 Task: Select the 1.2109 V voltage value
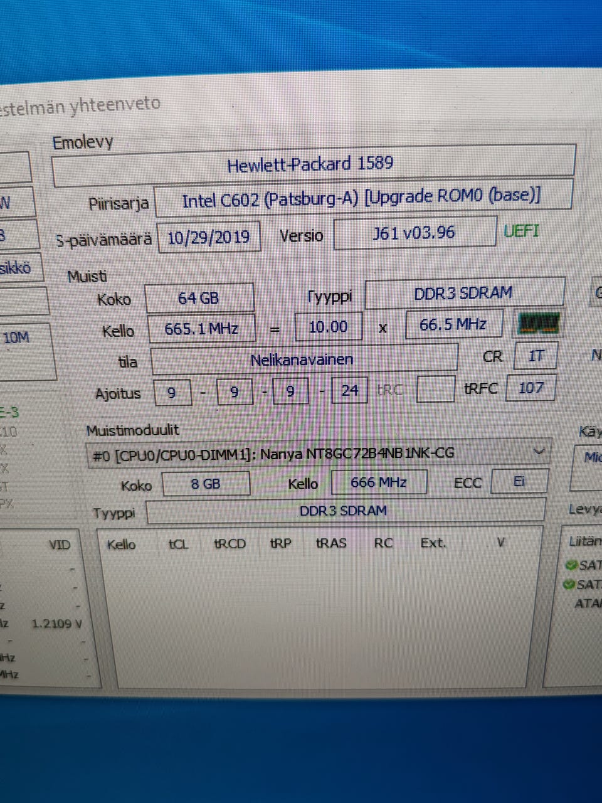56,624
